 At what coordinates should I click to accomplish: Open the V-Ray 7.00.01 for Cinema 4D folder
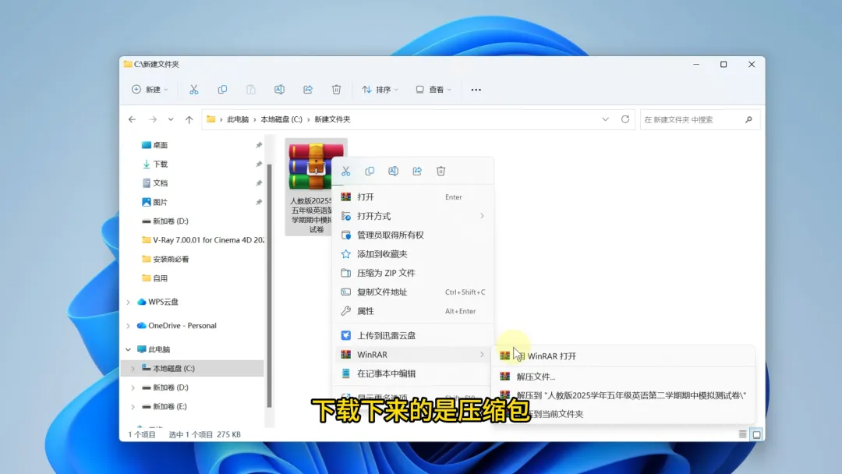pyautogui.click(x=203, y=240)
